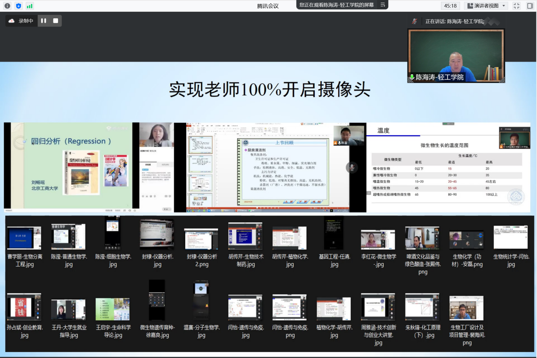Click the meeting info icon in top-left corner

(x=7, y=6)
